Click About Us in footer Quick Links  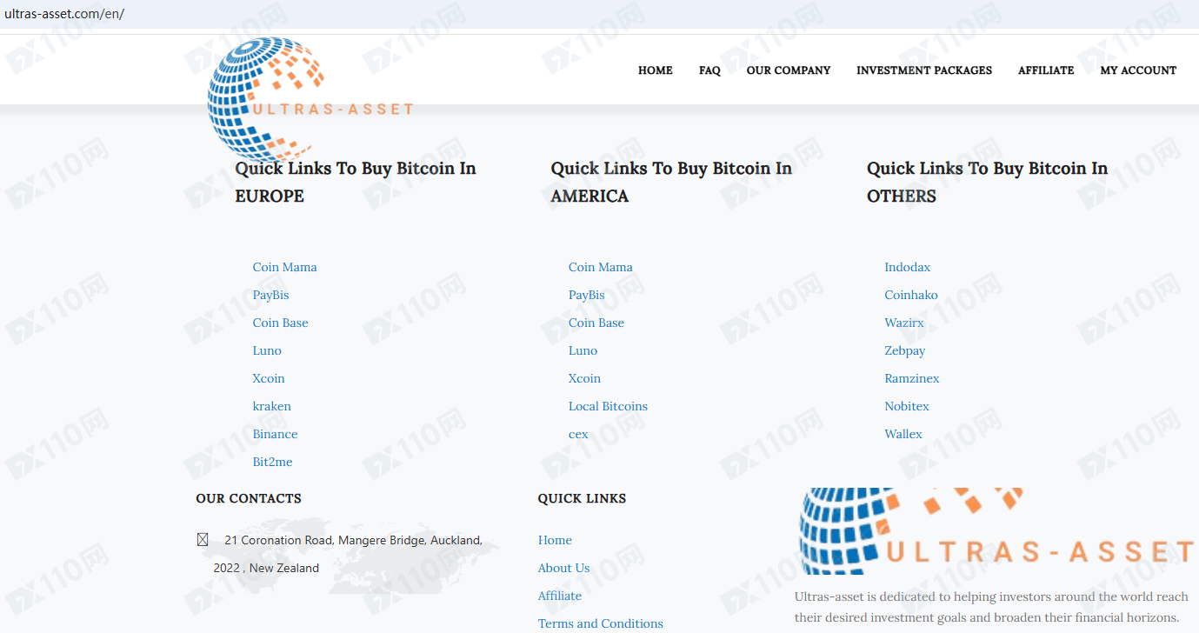563,568
